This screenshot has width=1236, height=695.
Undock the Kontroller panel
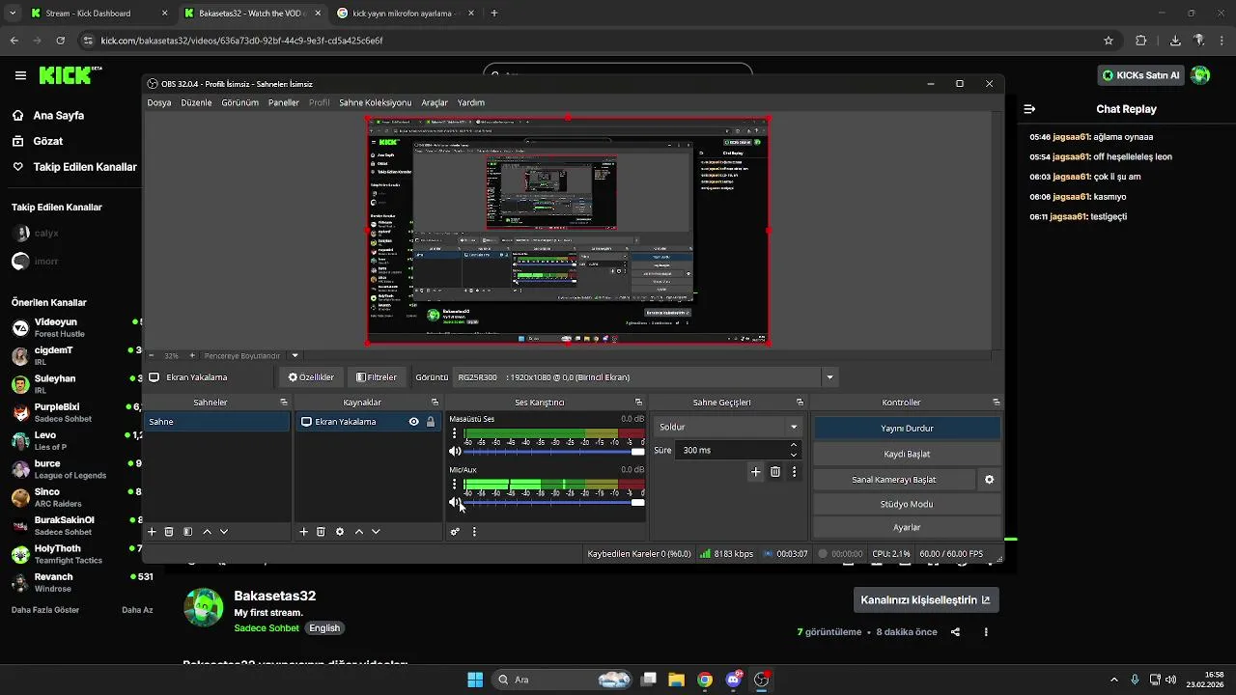pos(997,403)
